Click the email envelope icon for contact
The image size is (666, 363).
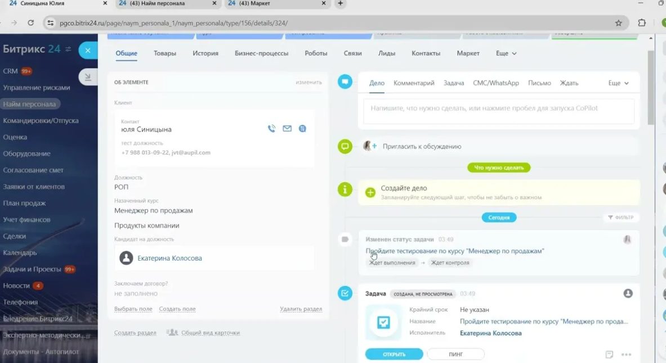point(287,129)
